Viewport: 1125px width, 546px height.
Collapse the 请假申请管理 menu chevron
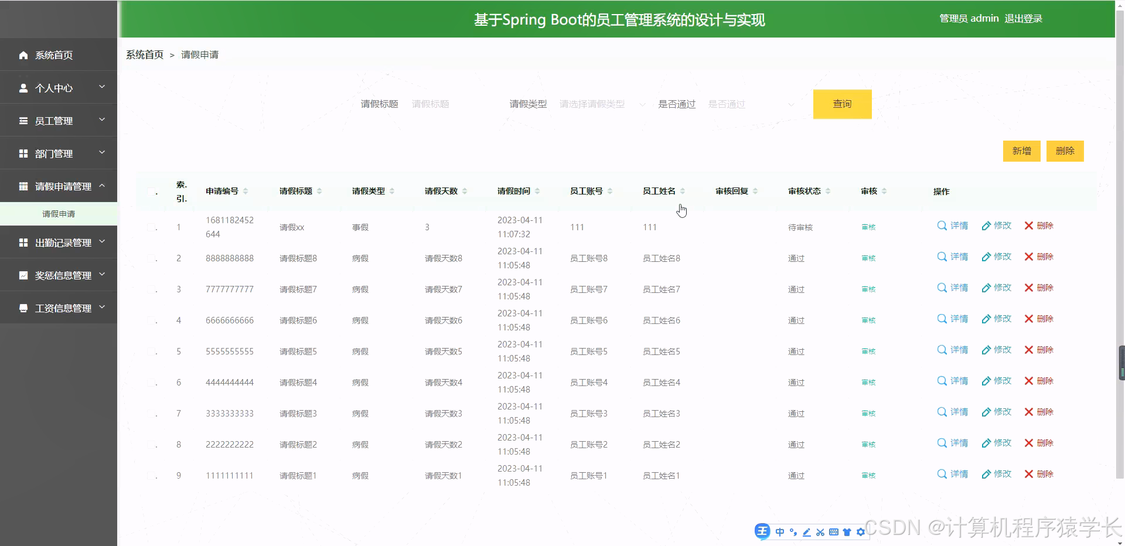pyautogui.click(x=103, y=186)
